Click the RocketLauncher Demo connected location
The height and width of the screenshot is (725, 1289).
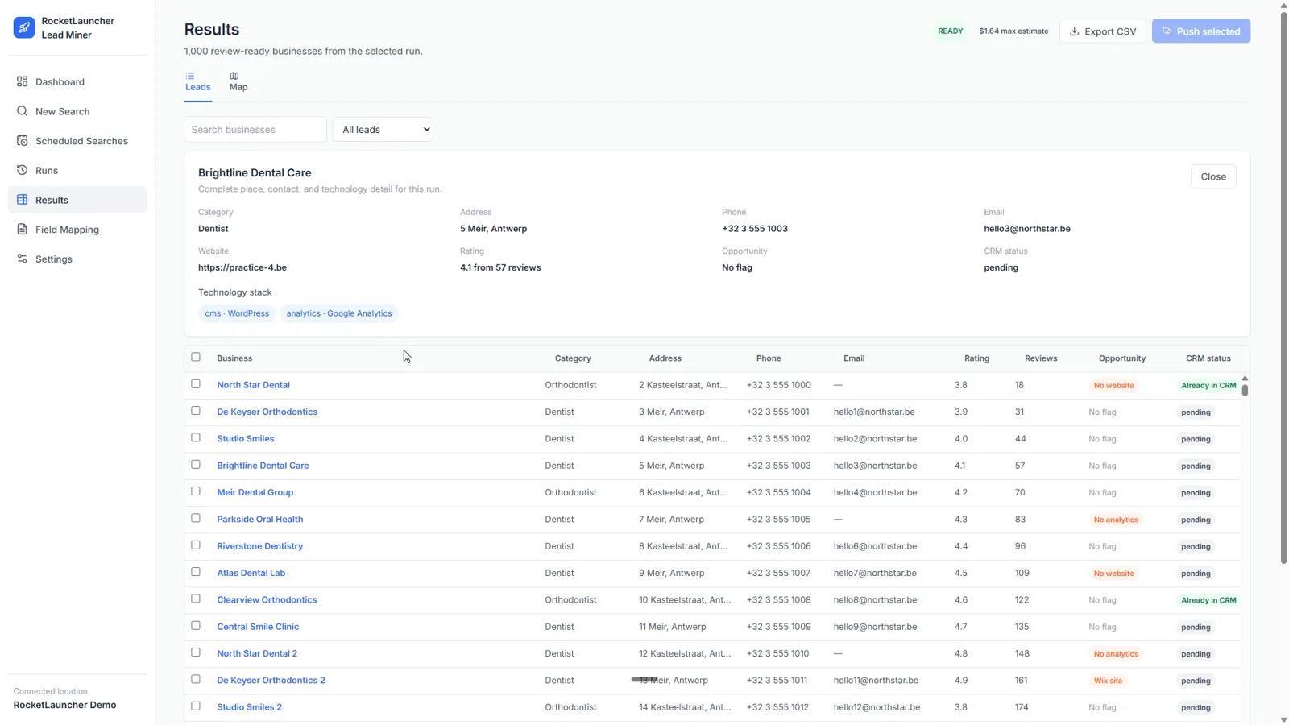[x=64, y=705]
